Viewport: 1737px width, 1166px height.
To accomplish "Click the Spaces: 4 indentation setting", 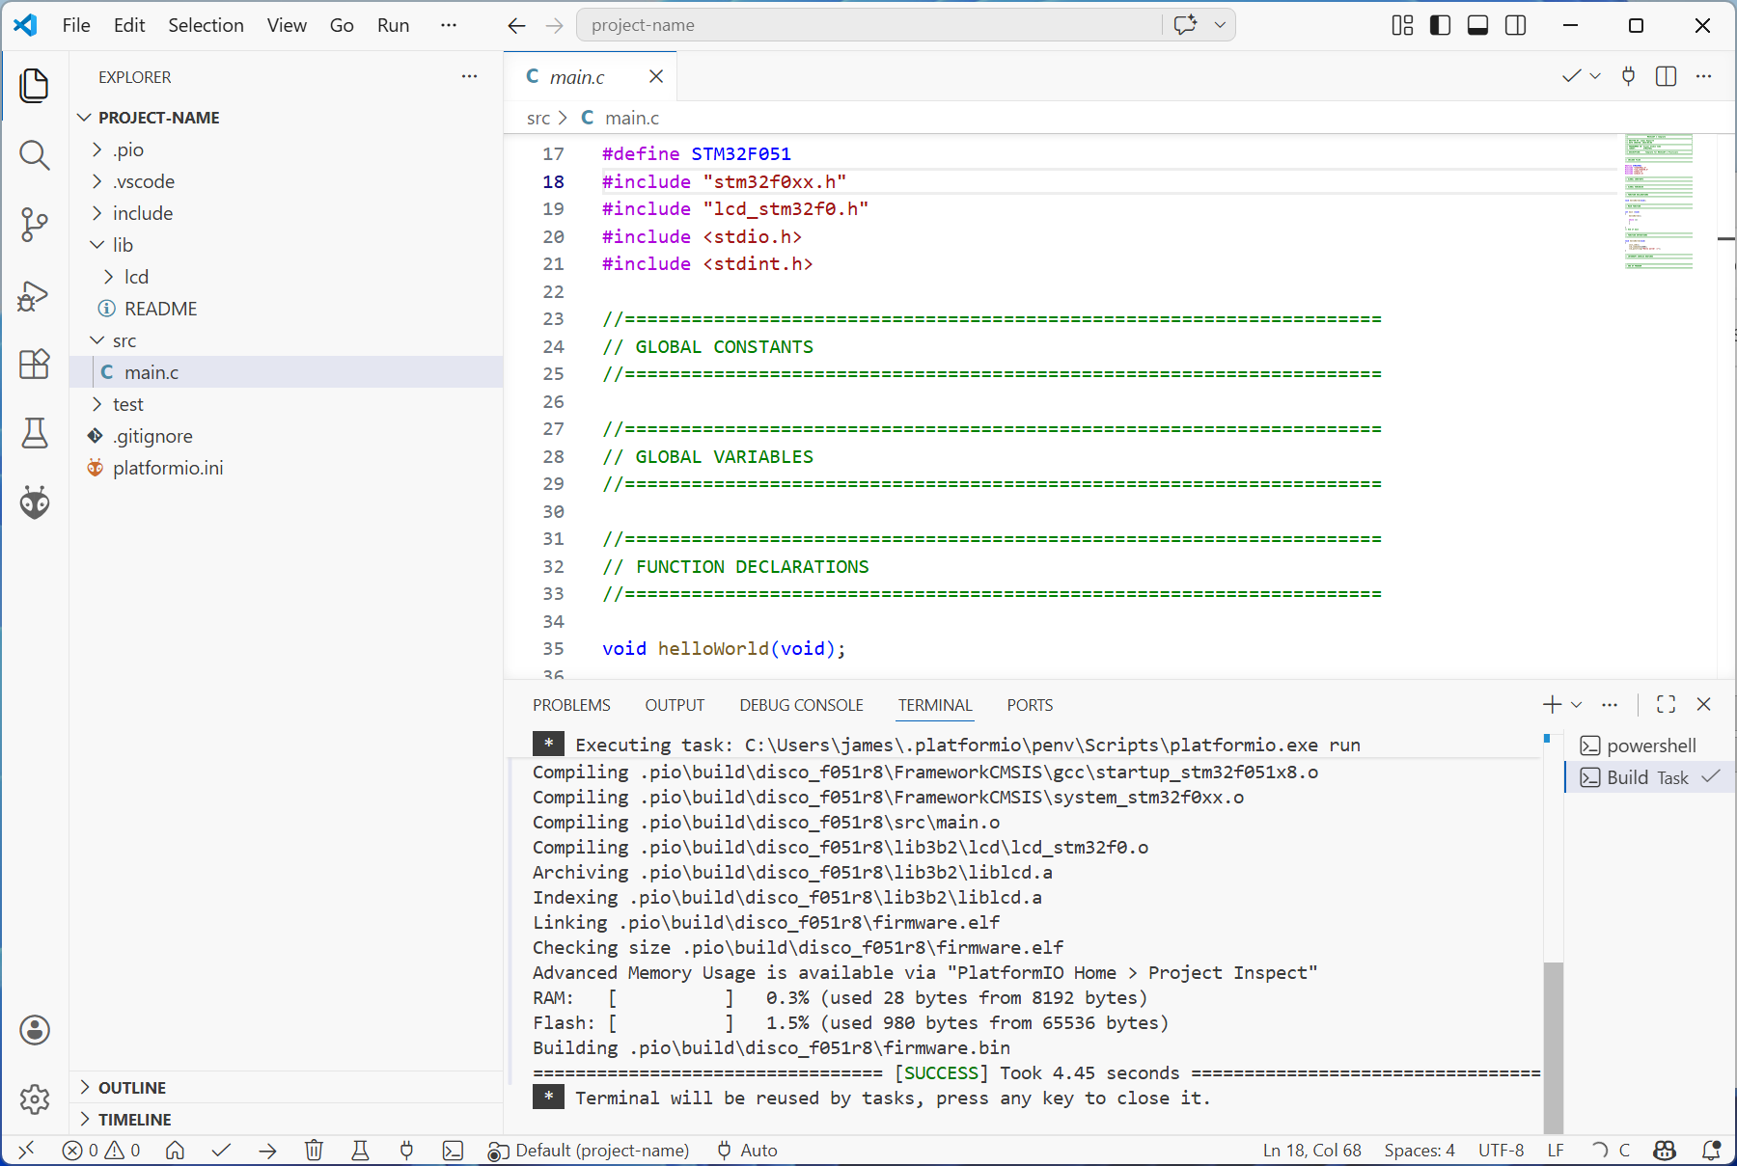I will pyautogui.click(x=1419, y=1150).
